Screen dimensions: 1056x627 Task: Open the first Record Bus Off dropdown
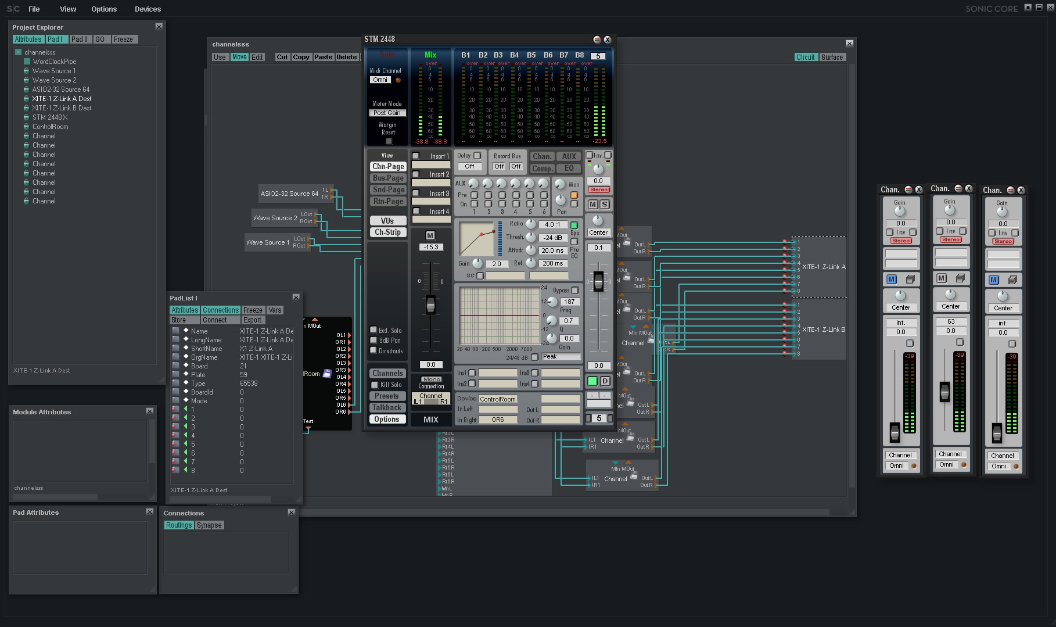(x=499, y=167)
